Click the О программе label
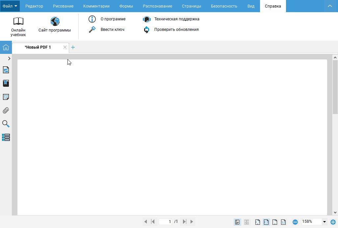 click(113, 19)
